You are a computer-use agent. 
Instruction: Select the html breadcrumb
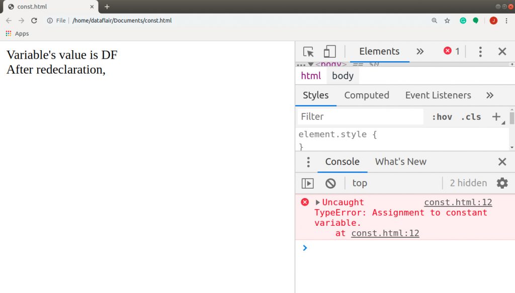tap(311, 76)
